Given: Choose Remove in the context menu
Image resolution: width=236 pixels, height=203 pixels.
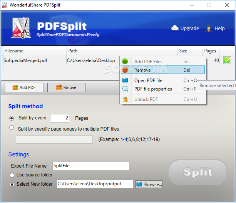Looking at the screenshot, I should (163, 70).
